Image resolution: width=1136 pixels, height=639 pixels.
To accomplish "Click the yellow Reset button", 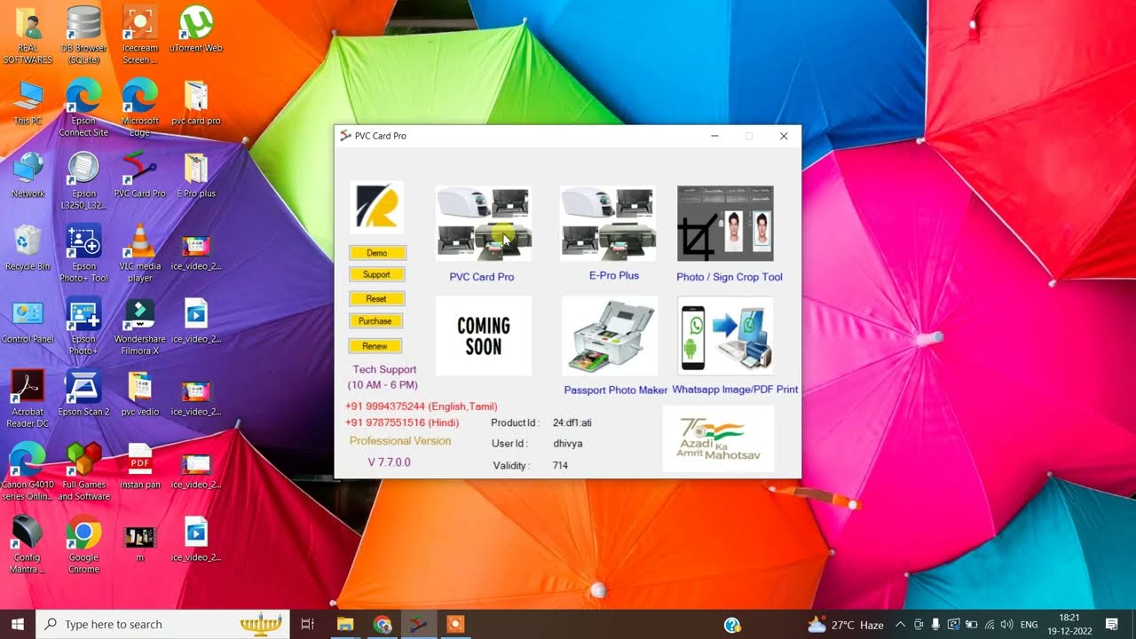I will pos(377,299).
